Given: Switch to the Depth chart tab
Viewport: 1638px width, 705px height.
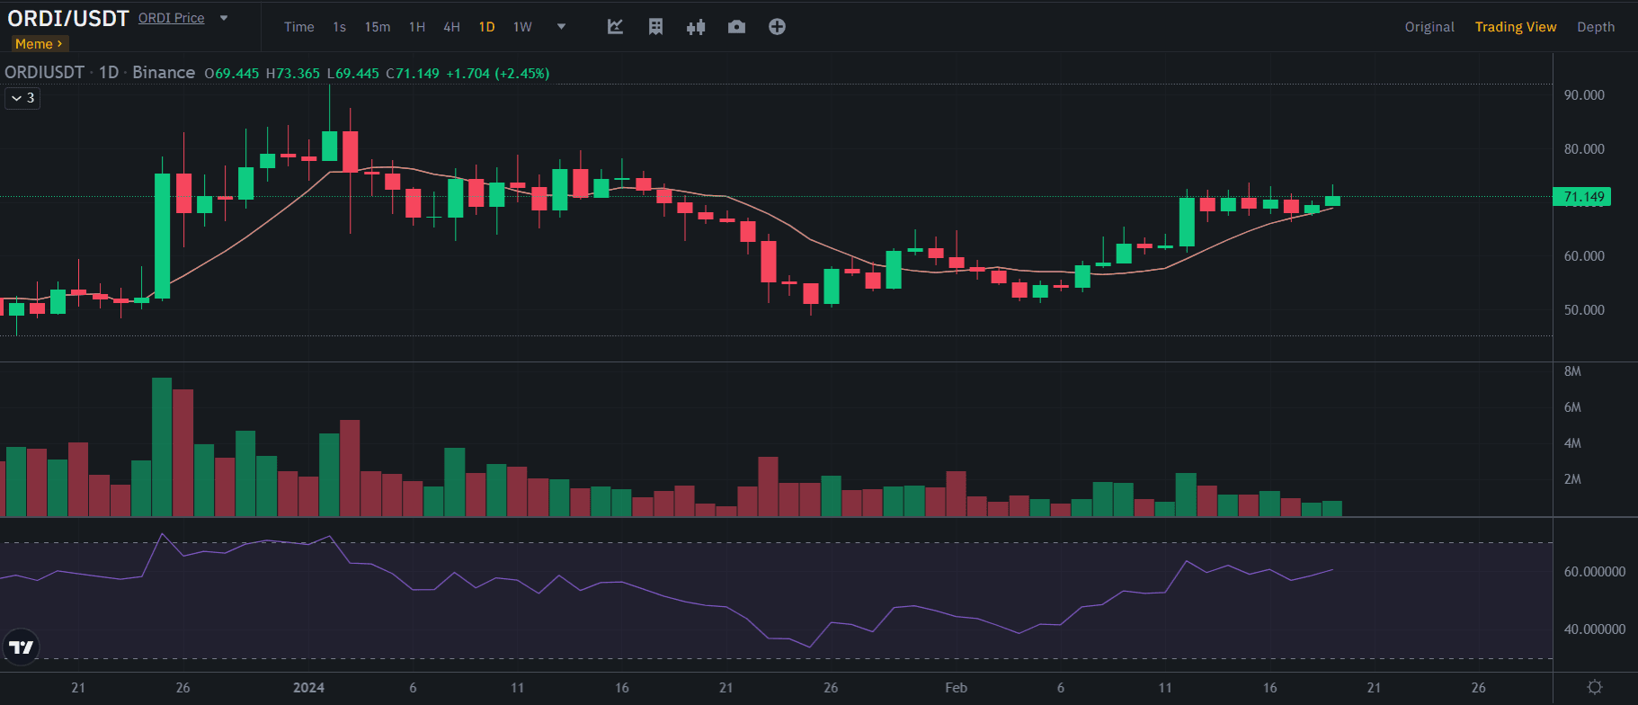Looking at the screenshot, I should (1595, 27).
